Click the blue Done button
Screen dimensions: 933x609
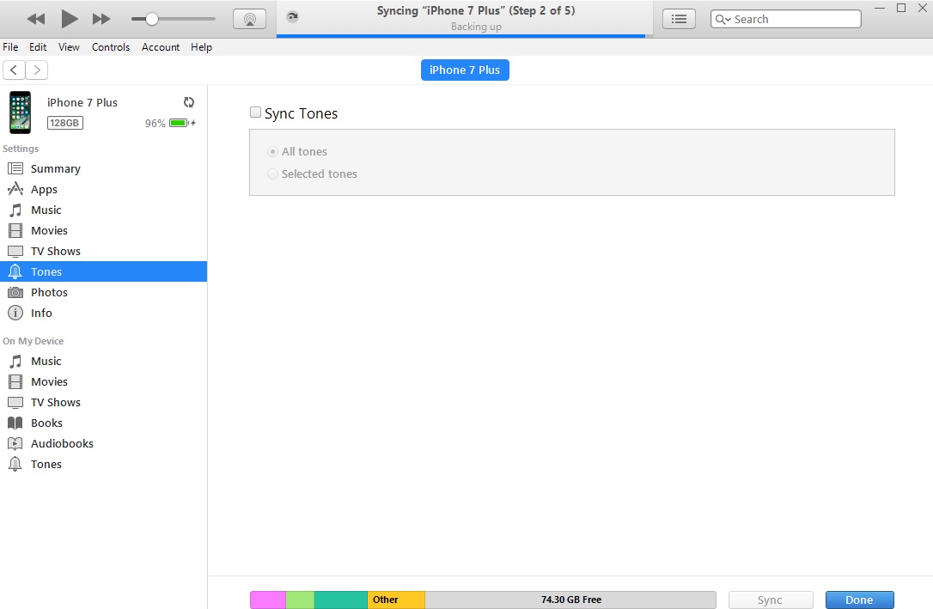[x=859, y=600]
